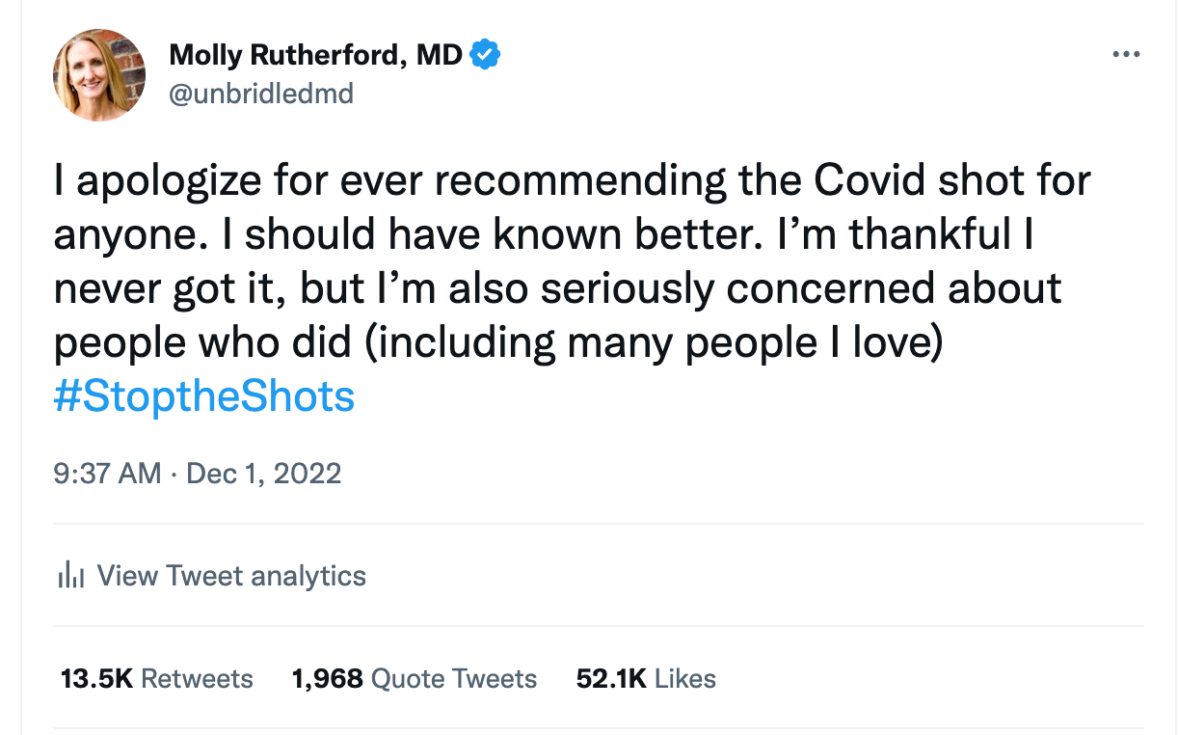Click the View Tweet analytics link
1178x735 pixels.
coord(231,575)
